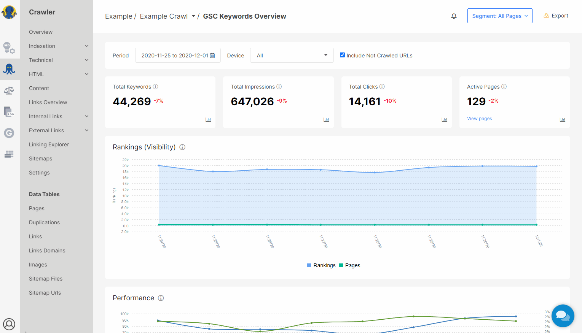Viewport: 582px width, 333px height.
Task: Click the Active Pages value 129
Action: coord(476,101)
